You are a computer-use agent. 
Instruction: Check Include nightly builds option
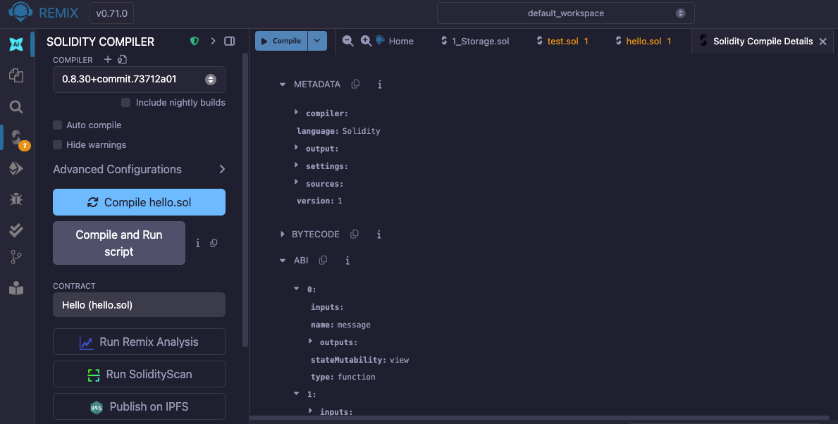pyautogui.click(x=126, y=102)
